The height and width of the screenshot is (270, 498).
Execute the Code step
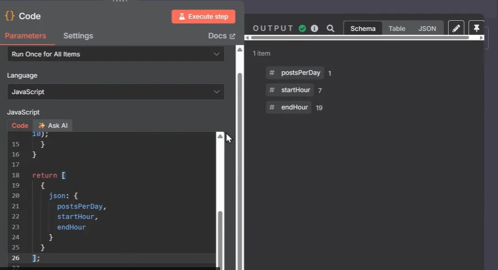[x=203, y=16]
